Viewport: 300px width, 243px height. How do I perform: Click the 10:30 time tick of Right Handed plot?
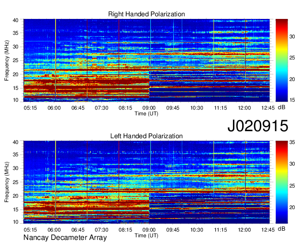197,108
